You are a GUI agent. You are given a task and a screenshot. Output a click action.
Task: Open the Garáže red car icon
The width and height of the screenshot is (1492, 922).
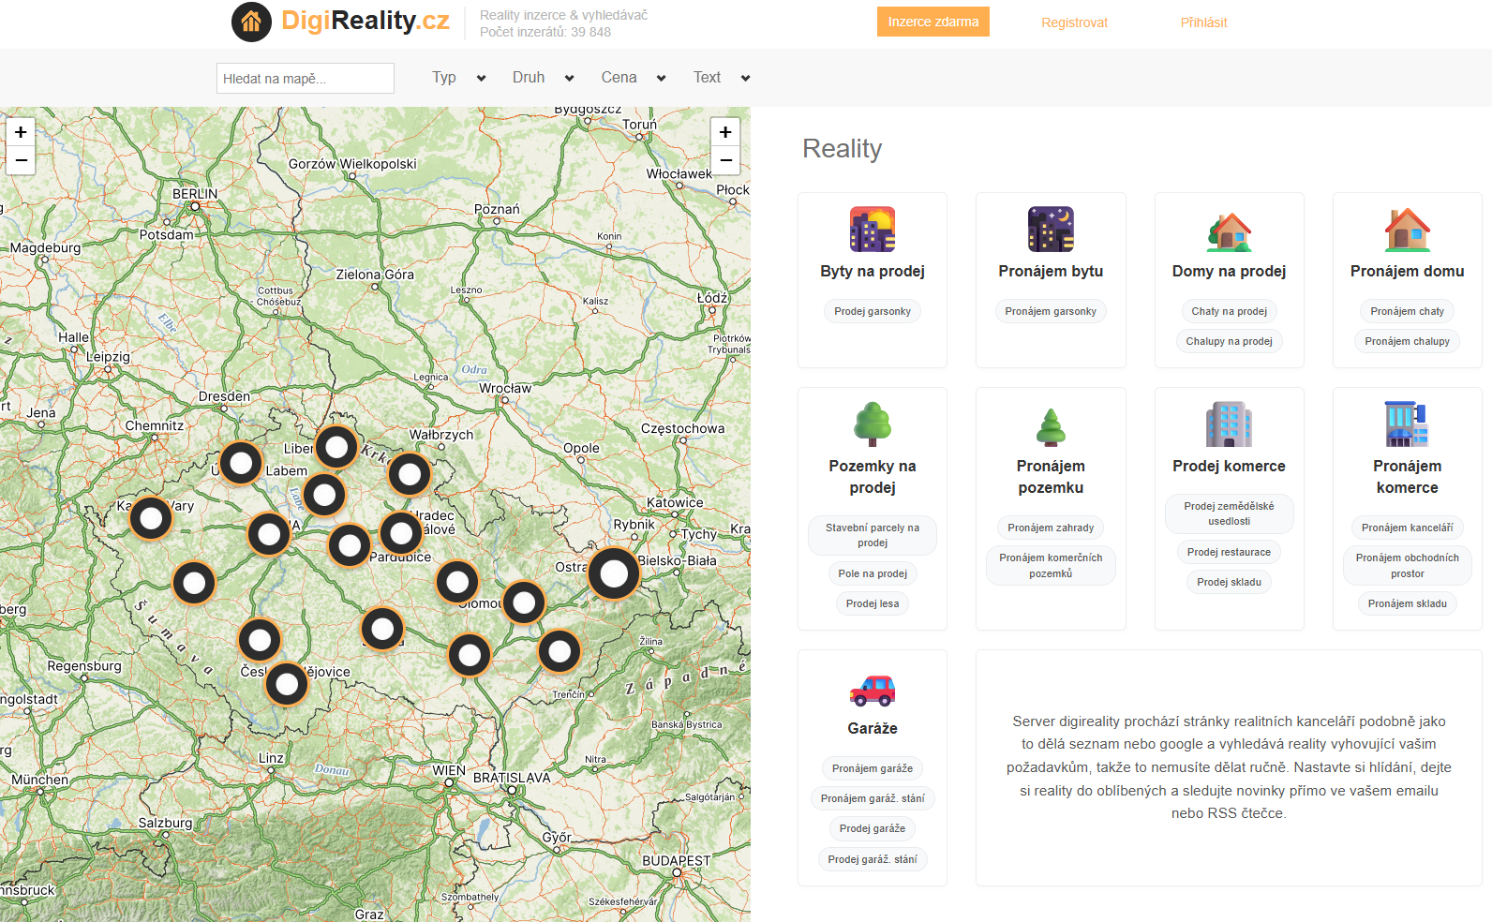coord(872,691)
